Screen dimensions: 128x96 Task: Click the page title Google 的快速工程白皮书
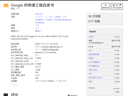(33, 5)
